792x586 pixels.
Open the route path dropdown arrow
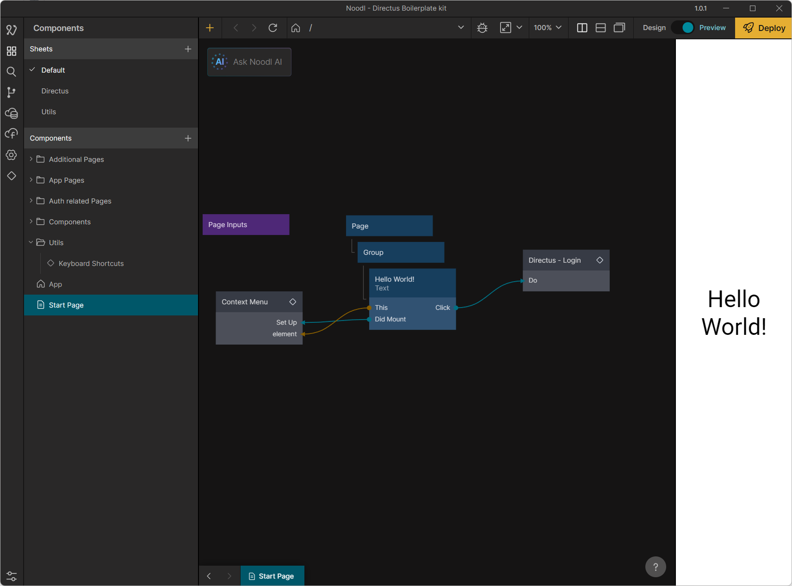tap(461, 28)
